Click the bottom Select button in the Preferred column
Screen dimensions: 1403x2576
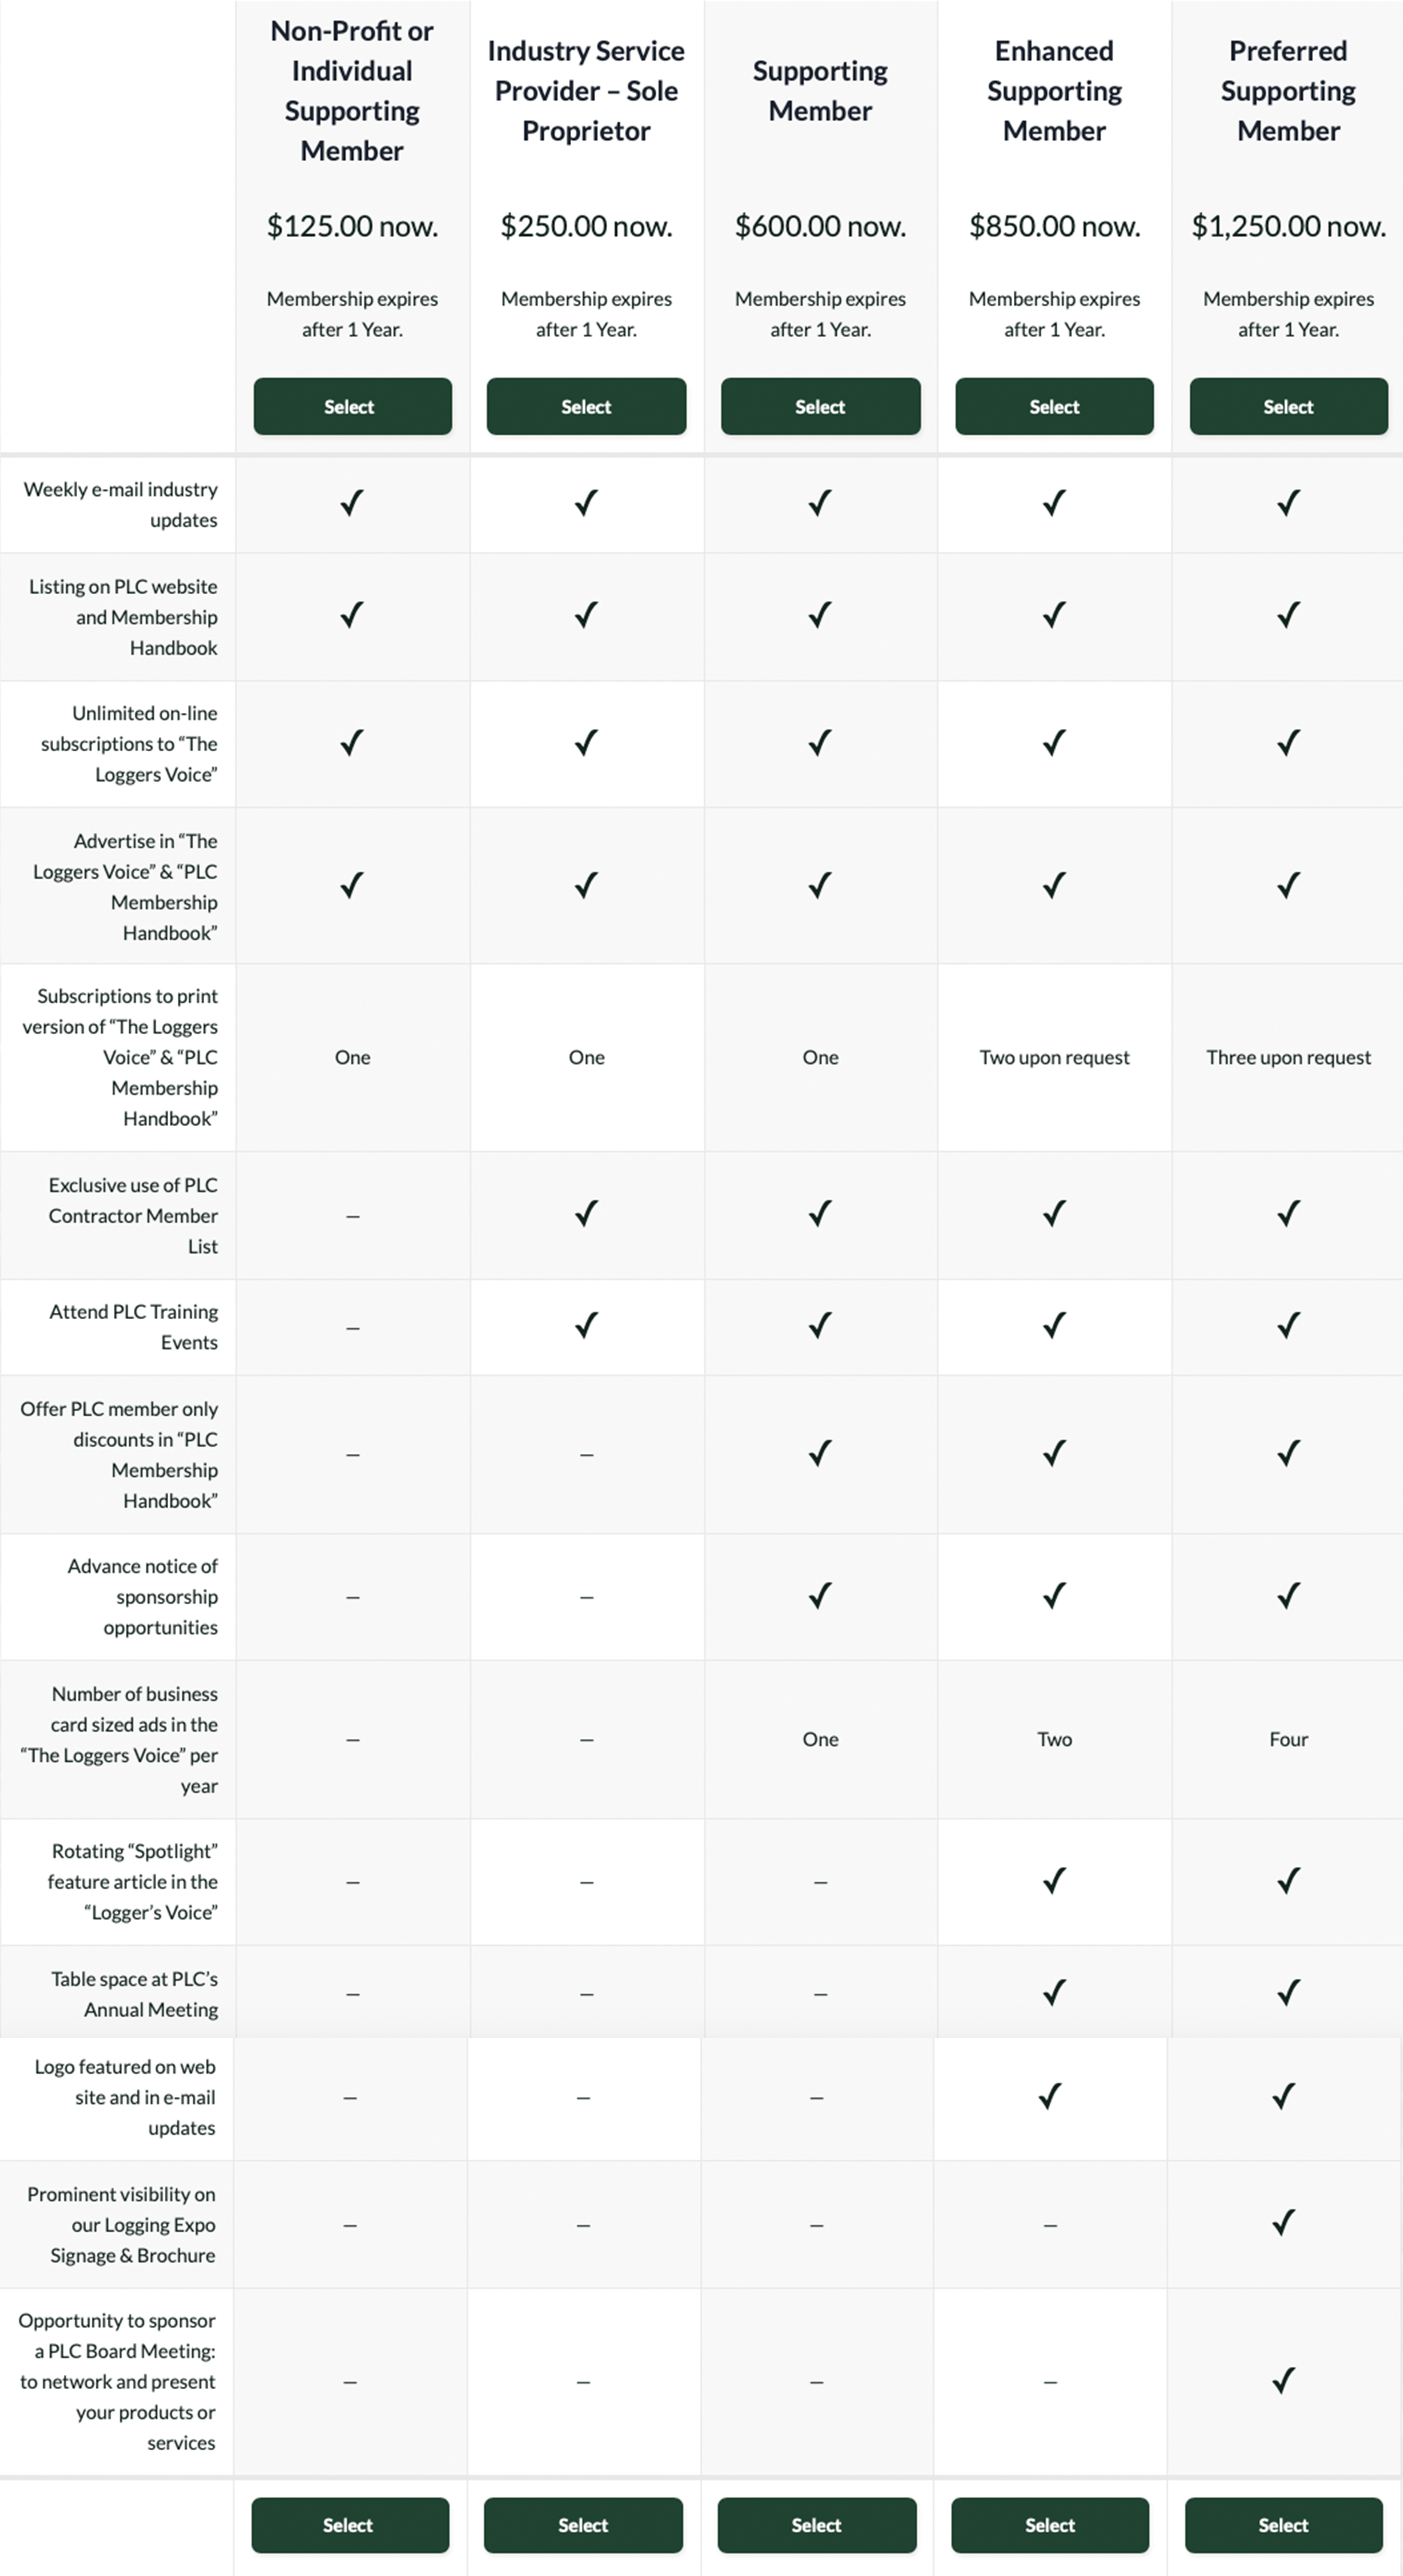click(1282, 2525)
